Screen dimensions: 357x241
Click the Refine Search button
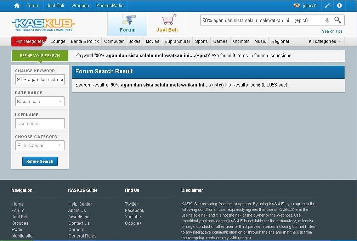click(x=40, y=161)
